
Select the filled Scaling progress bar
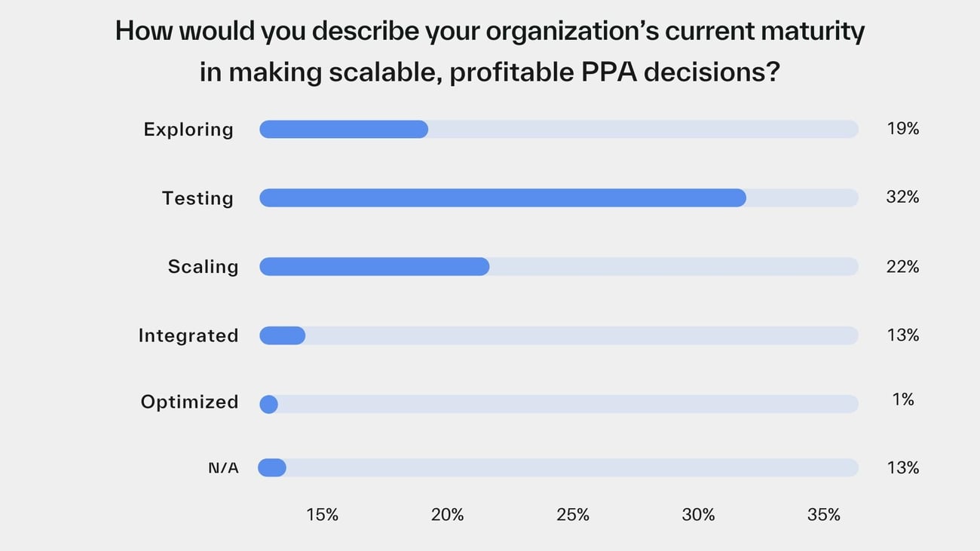pos(375,266)
